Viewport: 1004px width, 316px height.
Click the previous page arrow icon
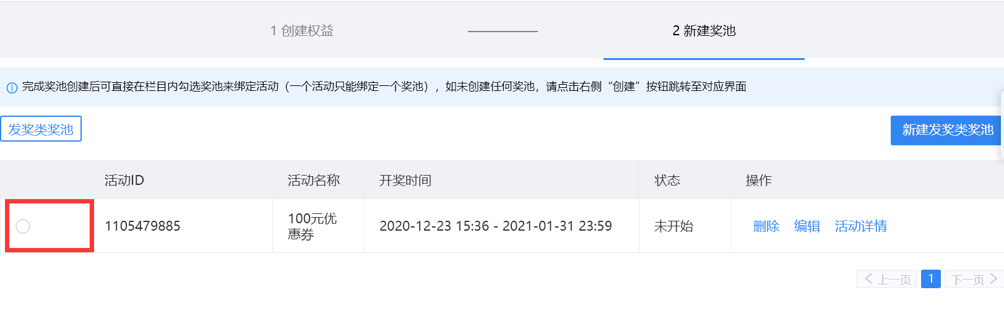coord(868,279)
